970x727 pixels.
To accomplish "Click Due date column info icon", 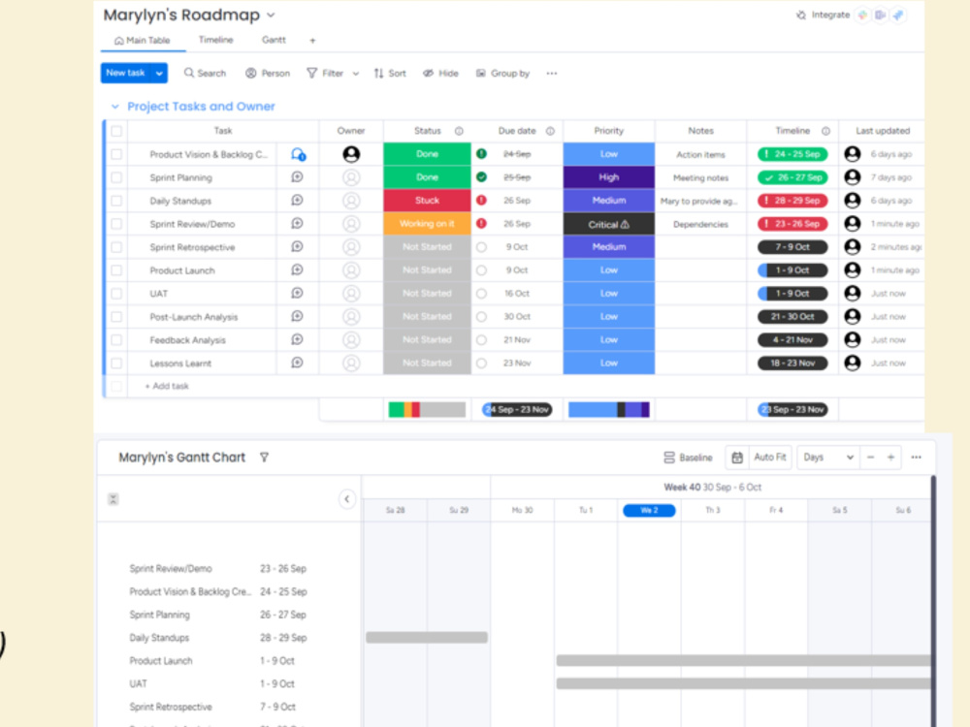I will [x=550, y=131].
